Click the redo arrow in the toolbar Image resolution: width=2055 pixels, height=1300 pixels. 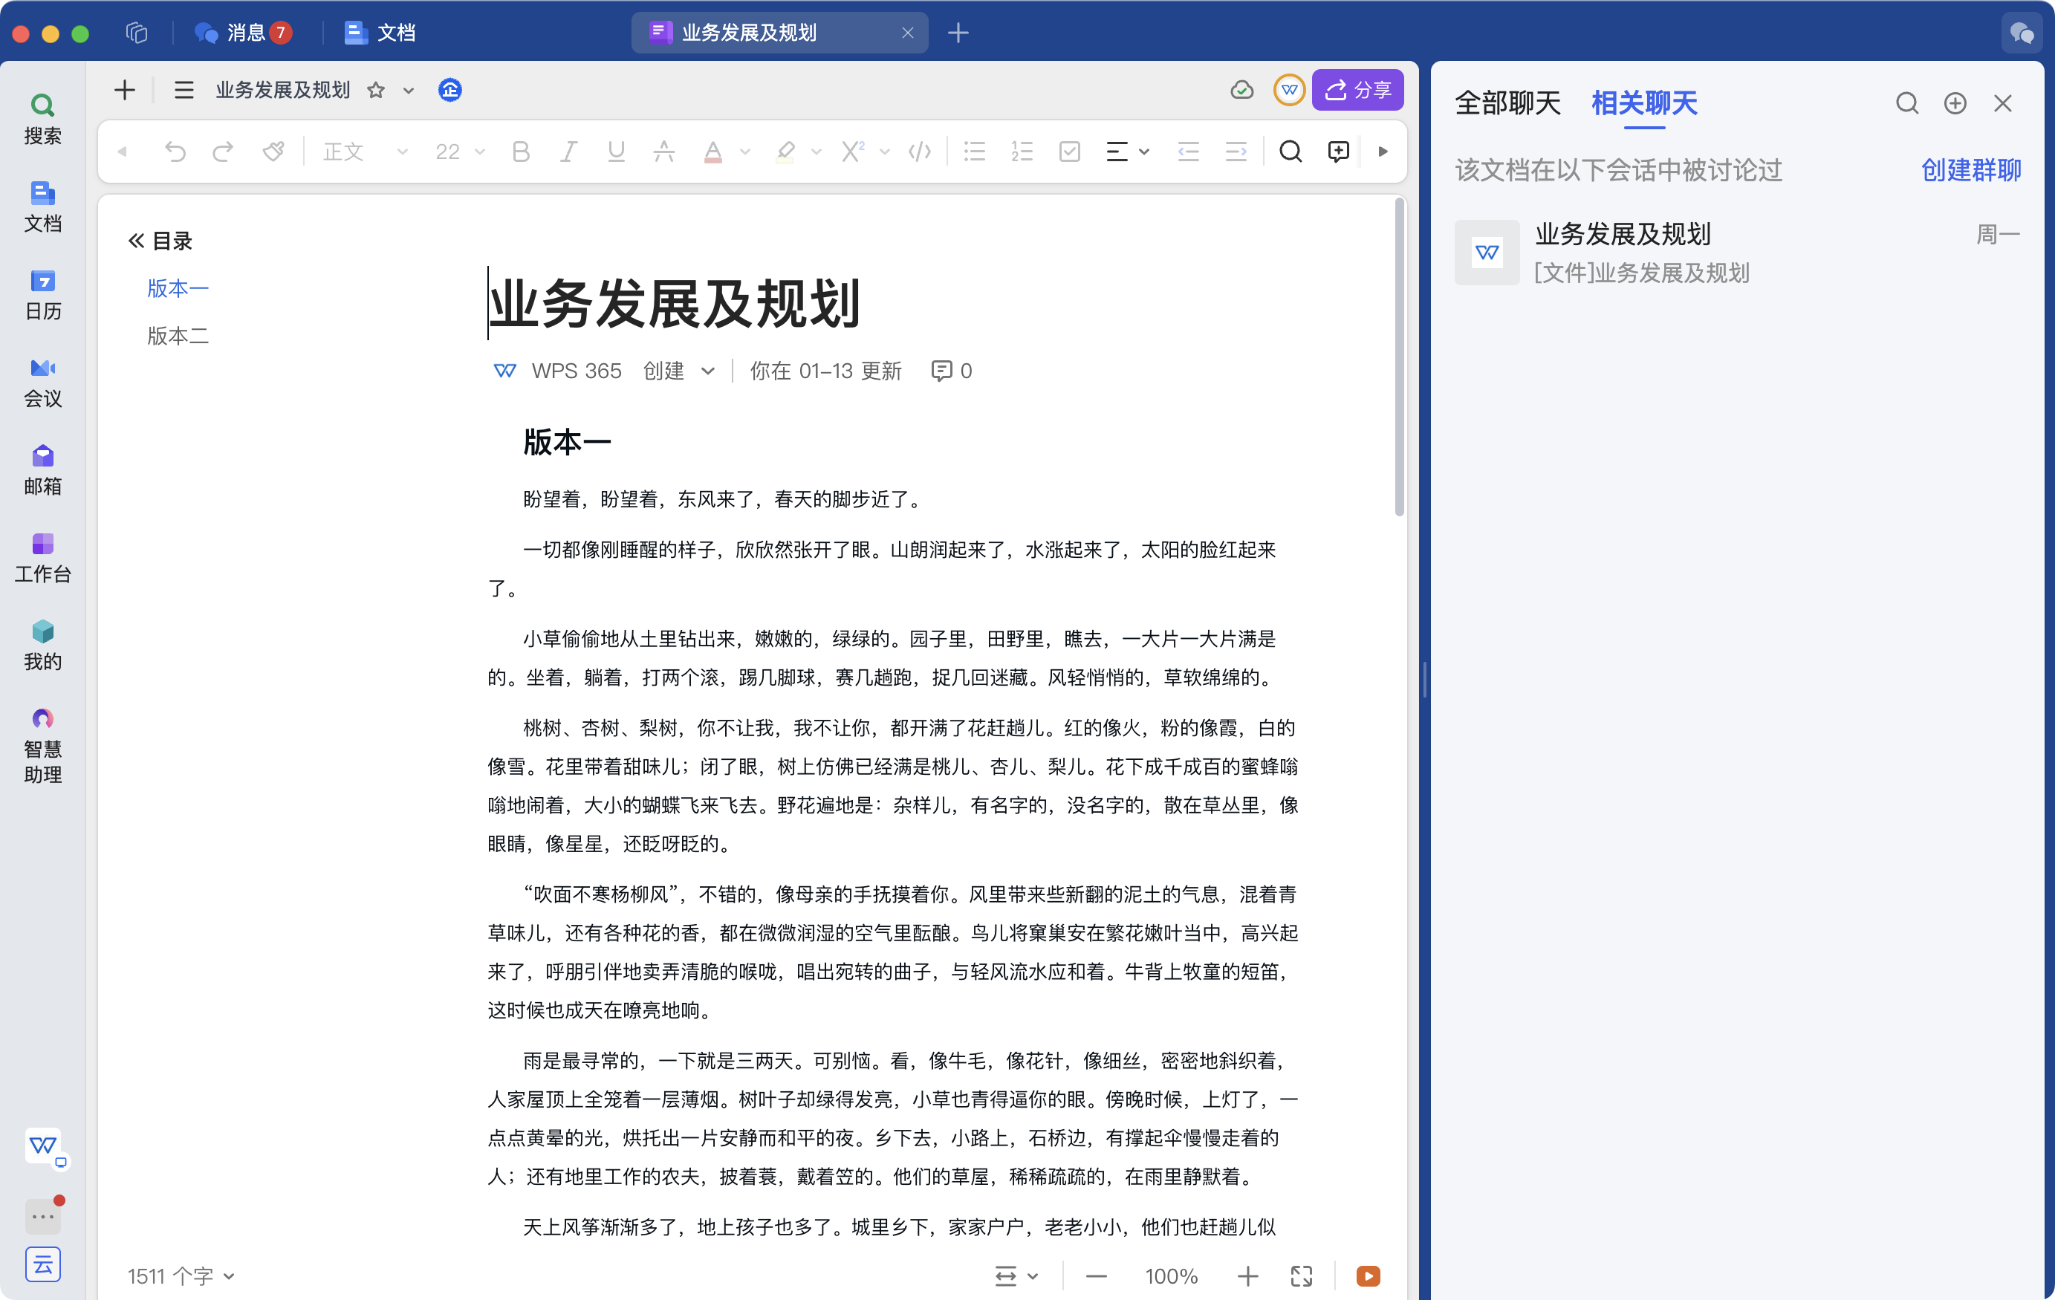point(223,152)
